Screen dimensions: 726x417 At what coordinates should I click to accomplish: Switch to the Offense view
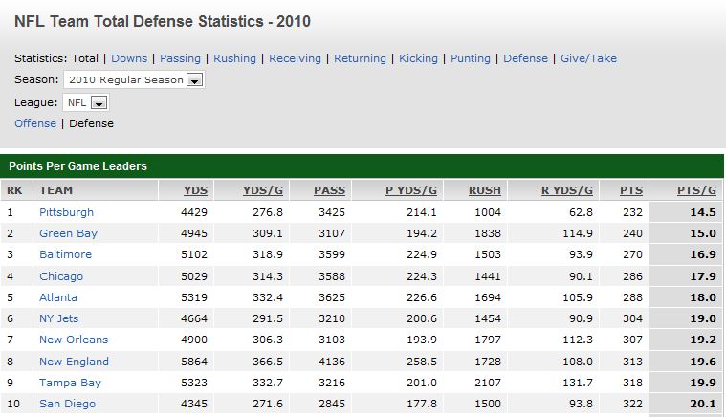pos(35,123)
